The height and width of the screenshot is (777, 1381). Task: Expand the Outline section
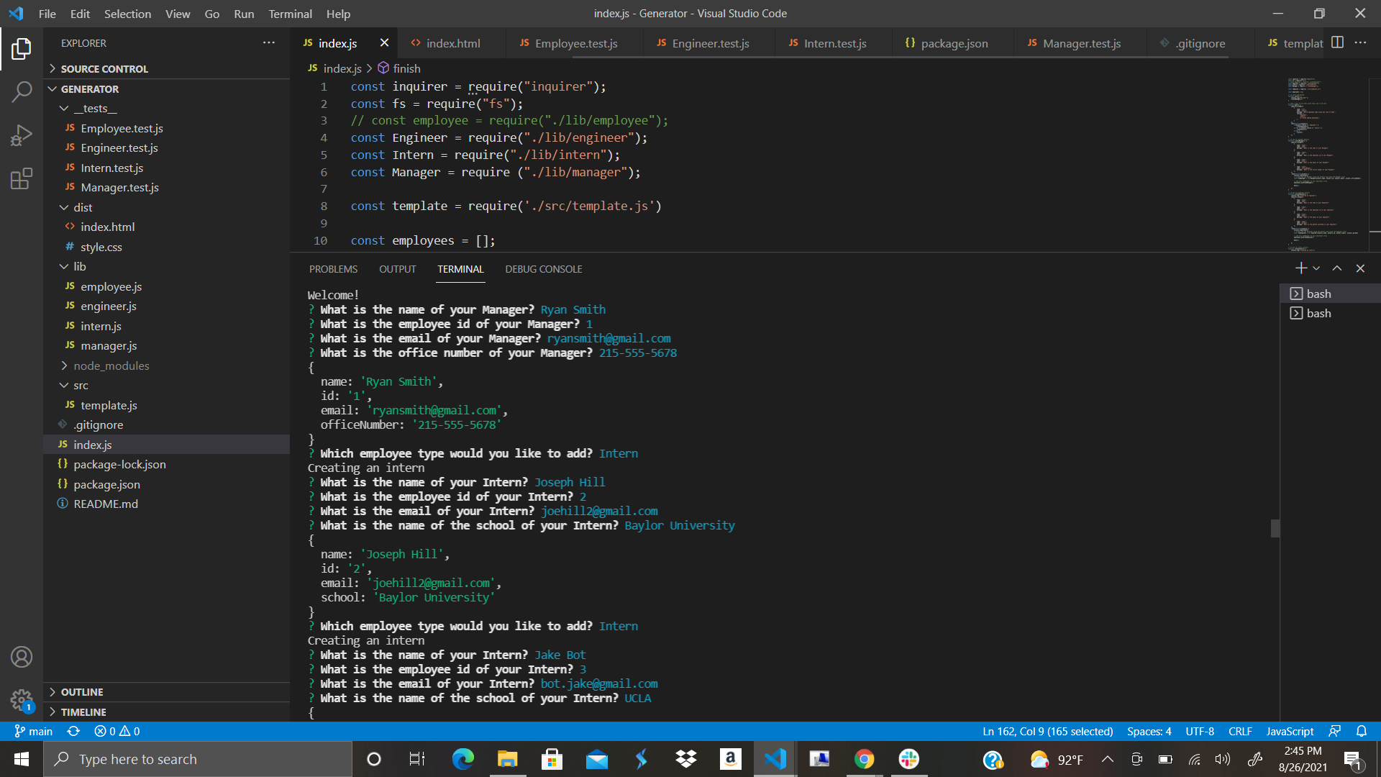click(167, 691)
